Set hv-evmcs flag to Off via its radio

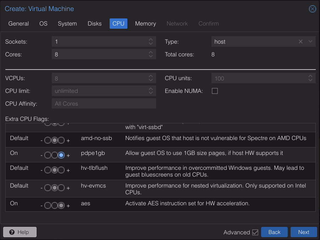[x=48, y=188]
